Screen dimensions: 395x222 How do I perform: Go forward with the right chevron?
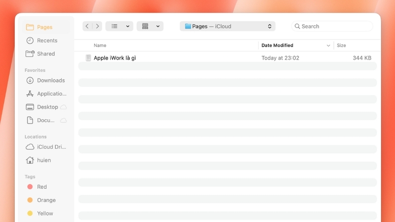point(97,26)
